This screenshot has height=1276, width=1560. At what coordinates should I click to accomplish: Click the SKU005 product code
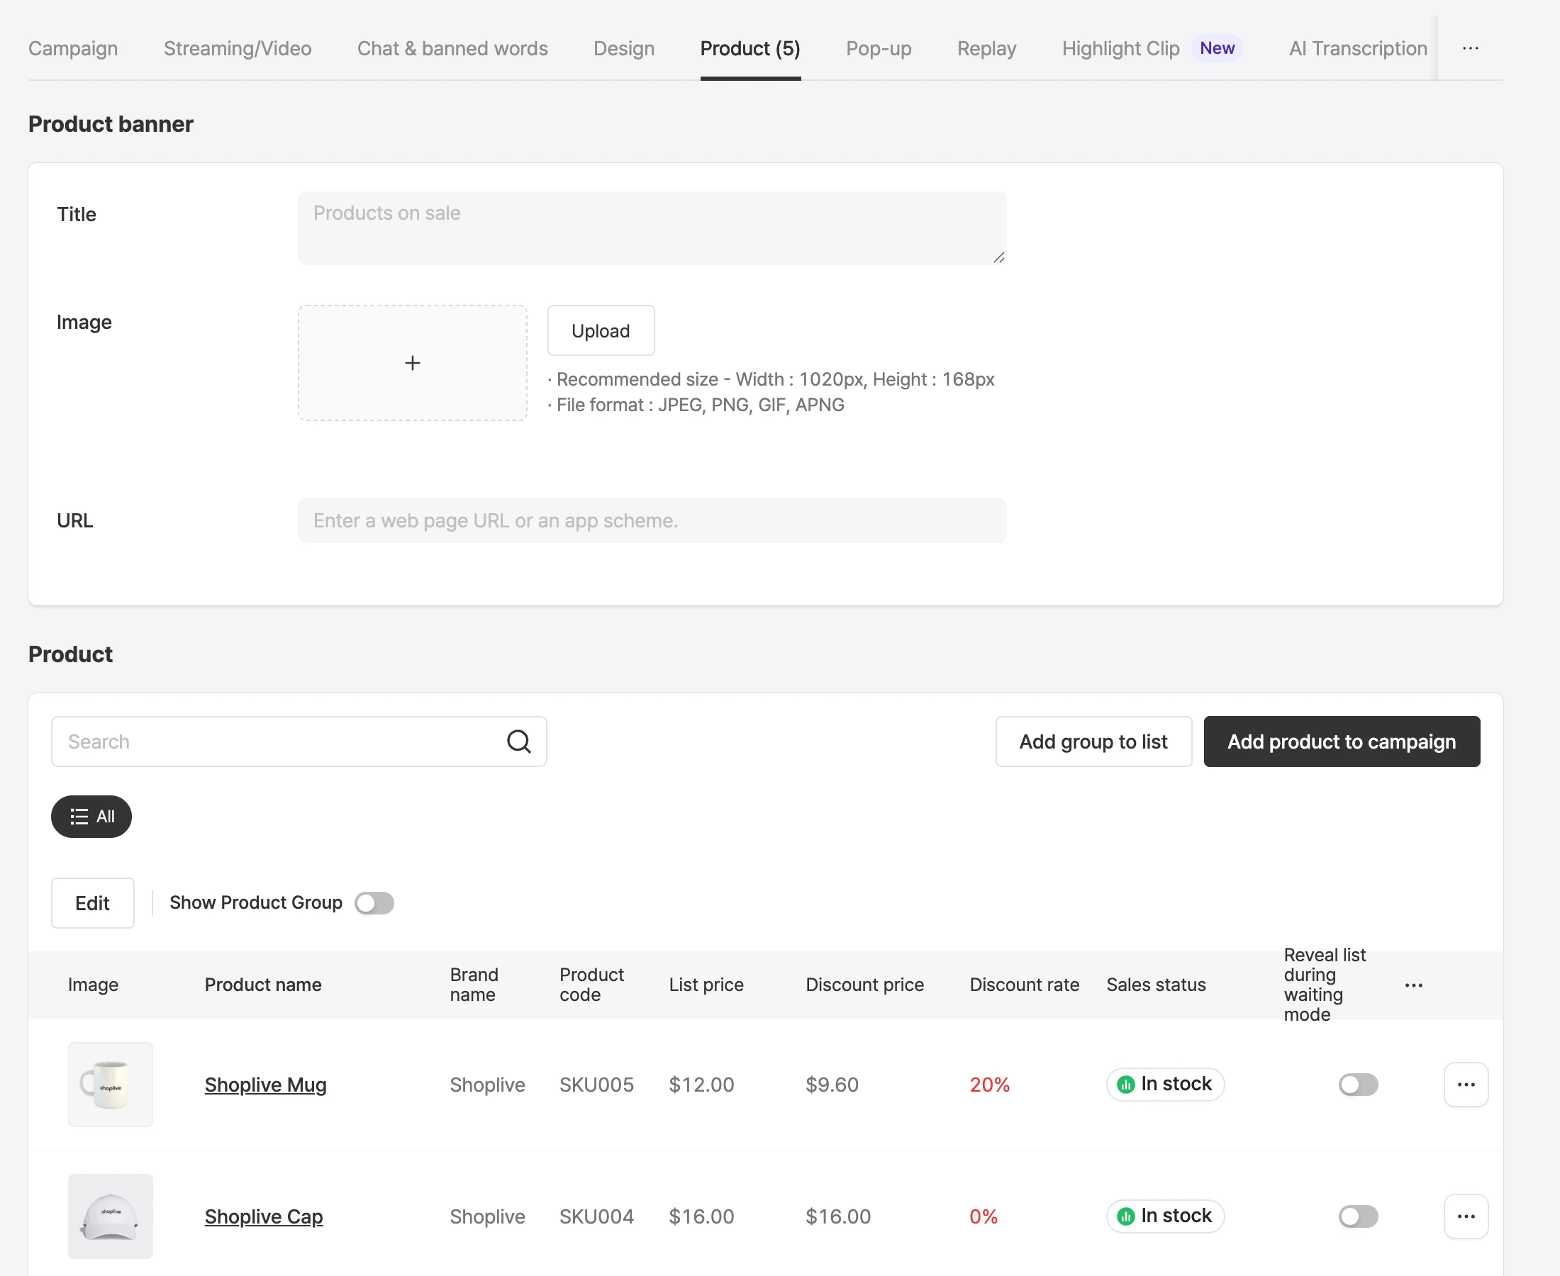596,1084
